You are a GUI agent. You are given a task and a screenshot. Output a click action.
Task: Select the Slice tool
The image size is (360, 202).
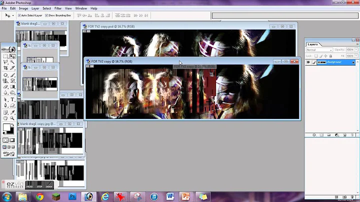12,68
